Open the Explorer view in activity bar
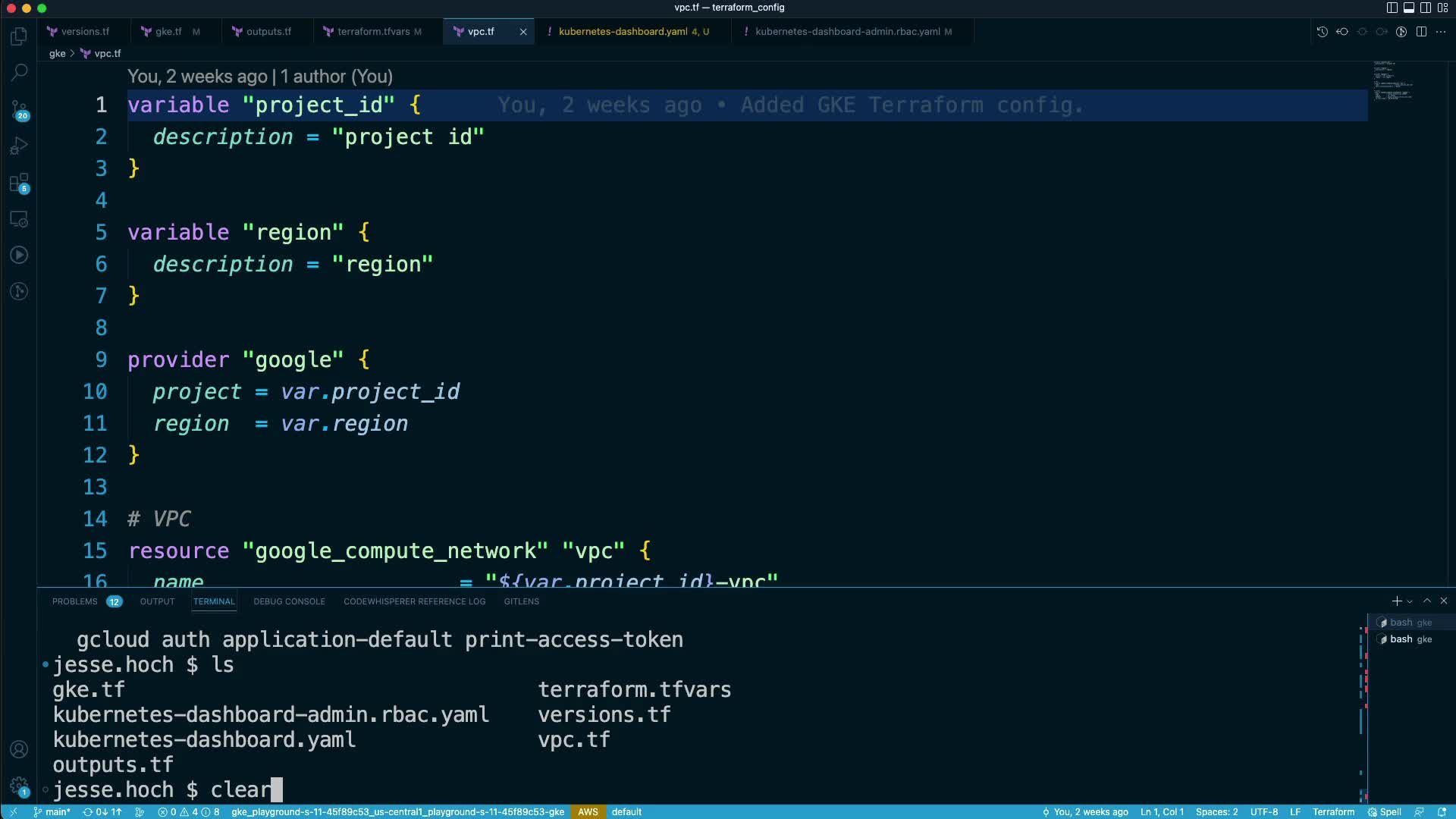The width and height of the screenshot is (1456, 819). [x=19, y=36]
